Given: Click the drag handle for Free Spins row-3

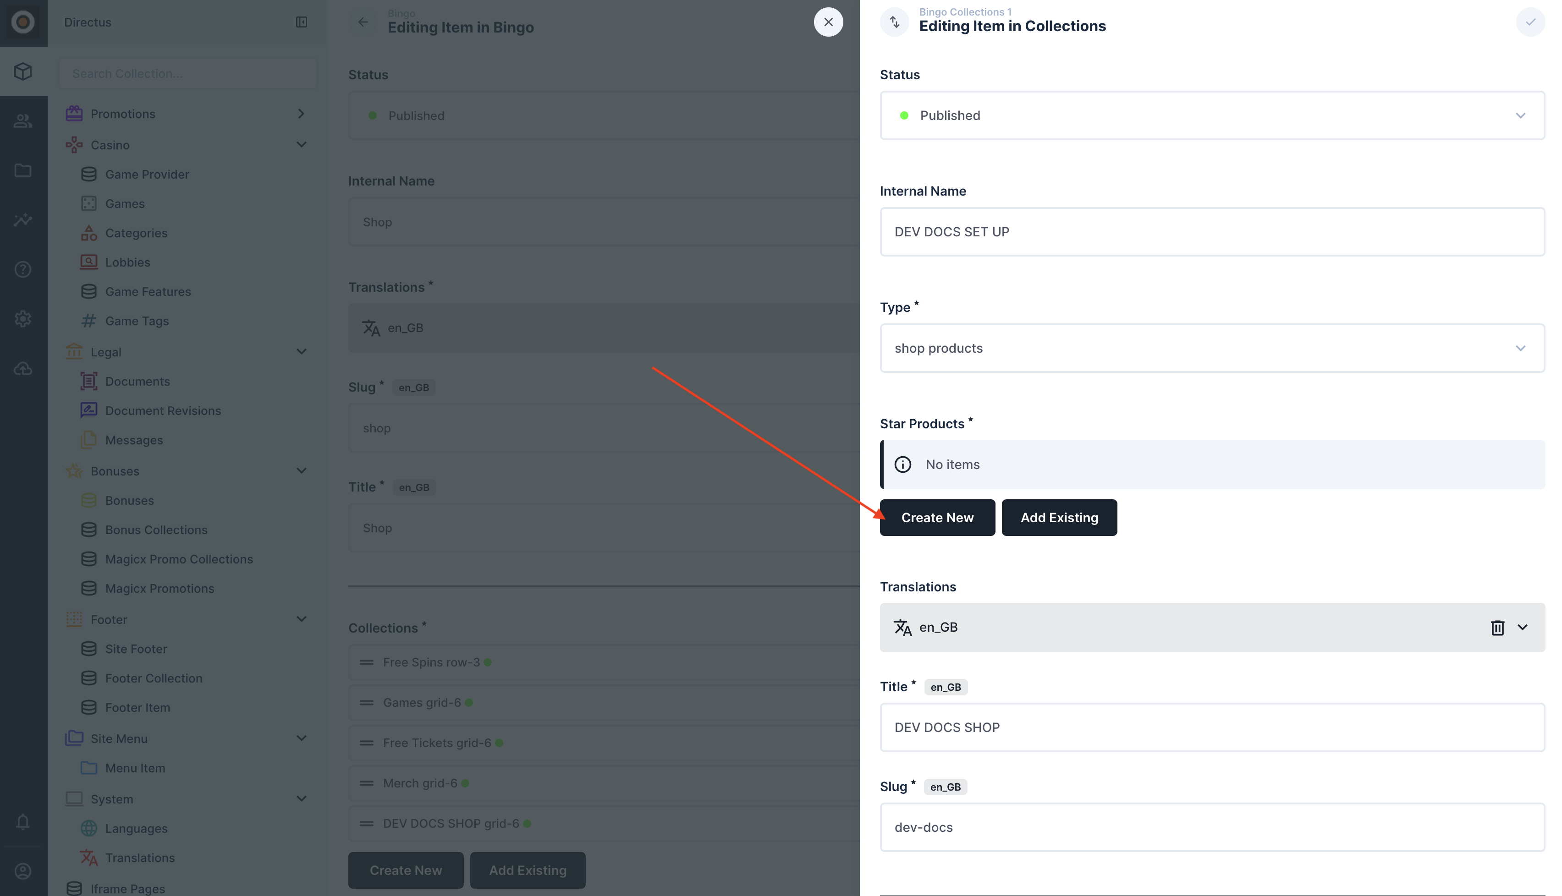Looking at the screenshot, I should [x=367, y=663].
